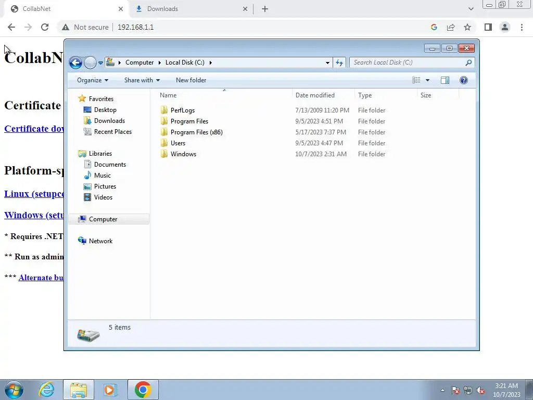Bookmark this page with the star
Viewport: 533px width, 400px height.
coord(467,27)
